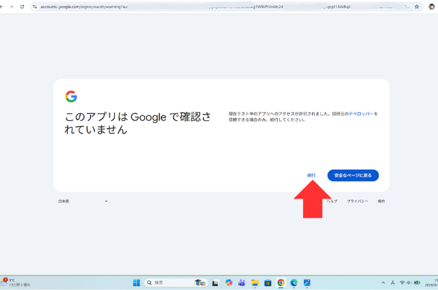
Task: Click the site info icon in address bar
Action: coord(35,6)
